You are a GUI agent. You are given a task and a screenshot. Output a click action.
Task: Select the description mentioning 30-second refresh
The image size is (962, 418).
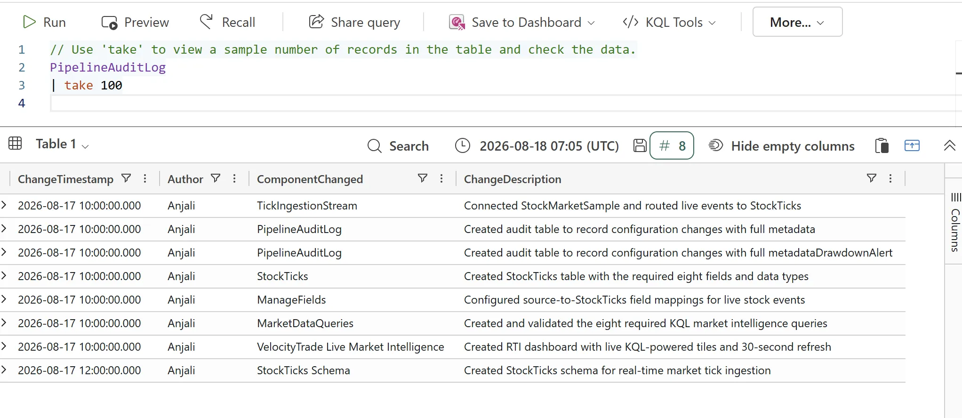point(648,347)
